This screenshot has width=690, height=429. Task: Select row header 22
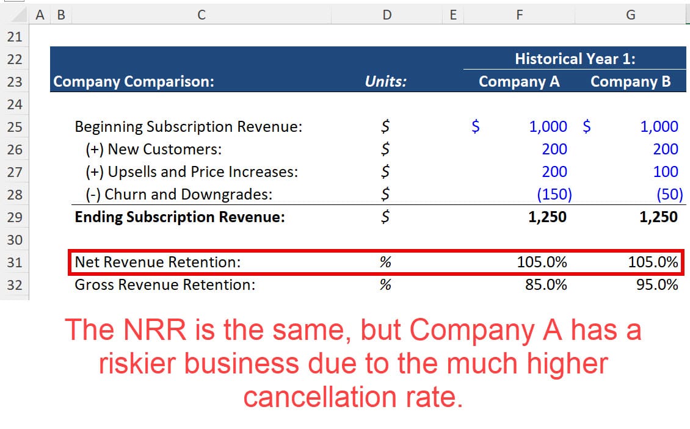tap(14, 59)
